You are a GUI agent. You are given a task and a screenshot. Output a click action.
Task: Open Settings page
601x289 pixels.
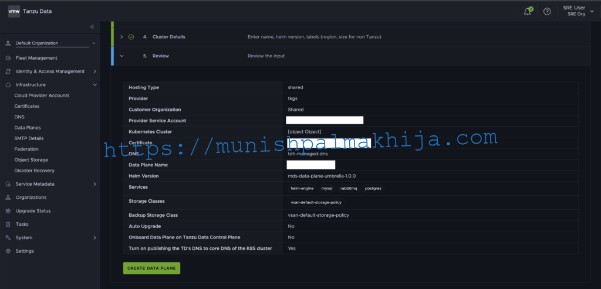tap(25, 251)
